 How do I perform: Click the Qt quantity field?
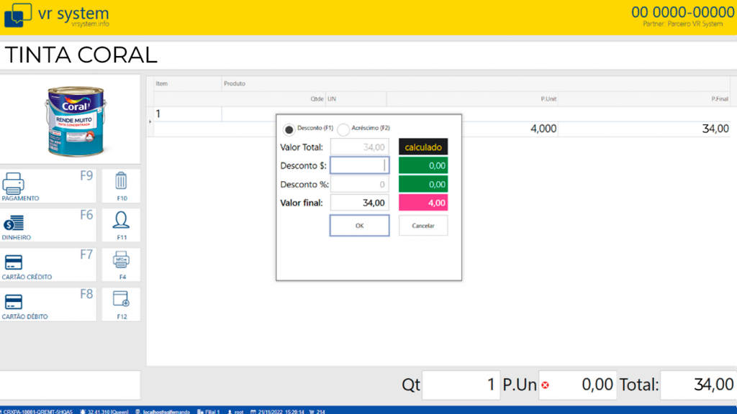[461, 385]
